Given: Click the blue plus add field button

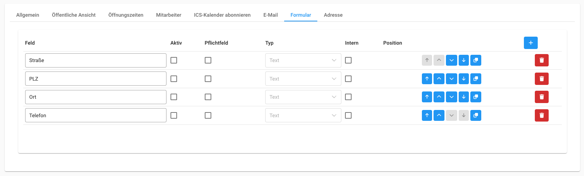Looking at the screenshot, I should tap(530, 43).
